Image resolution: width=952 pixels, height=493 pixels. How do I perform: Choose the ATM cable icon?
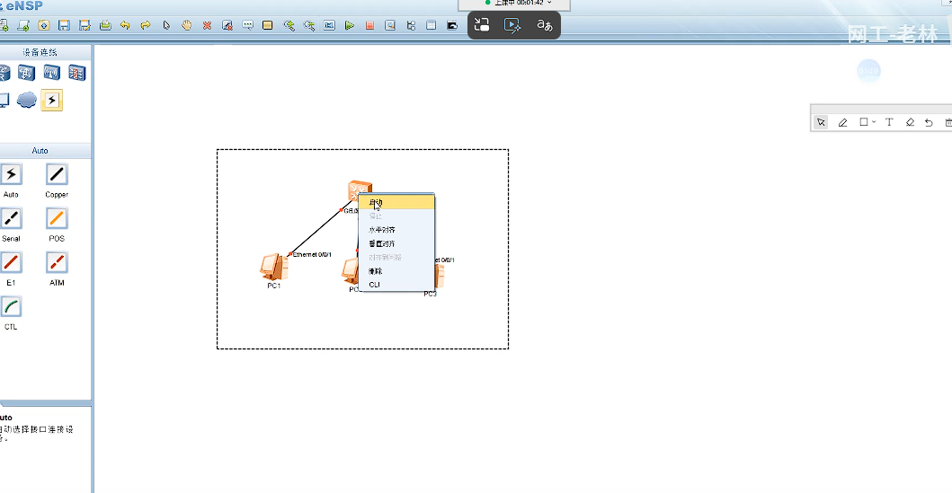click(57, 262)
